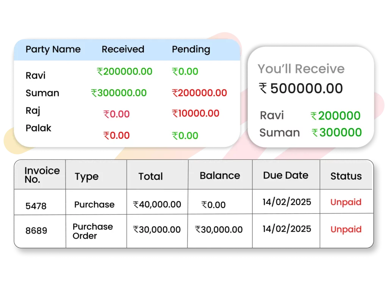Image resolution: width=388 pixels, height=281 pixels.
Task: Click Raj's pending amount ₹10000.00
Action: tap(196, 113)
